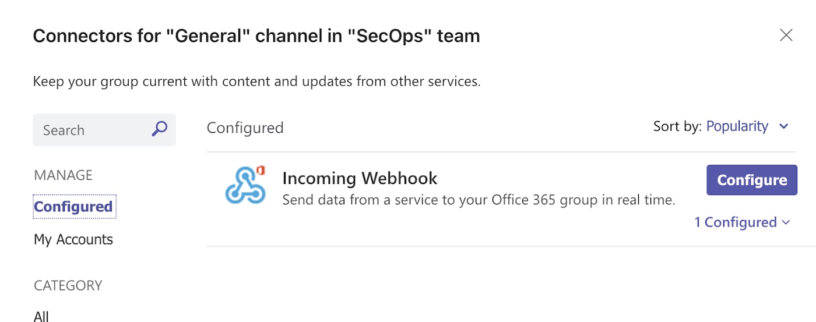Image resolution: width=816 pixels, height=322 pixels.
Task: Click the "Sort by:" label
Action: click(x=677, y=126)
